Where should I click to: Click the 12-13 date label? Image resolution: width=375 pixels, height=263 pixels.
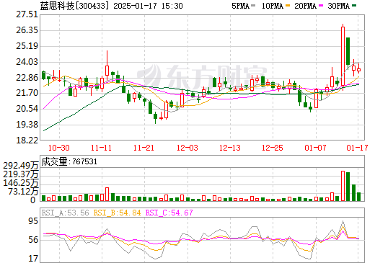230,148
